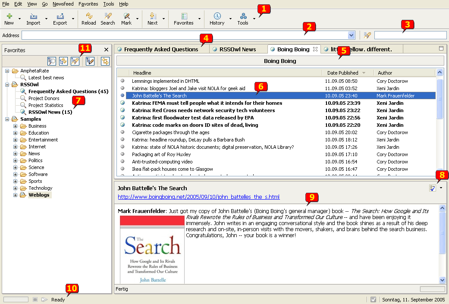Select 'Ikea flat-pack houses come to Glasgow' headline
Viewport: 449px width, 304px height.
[x=173, y=169]
